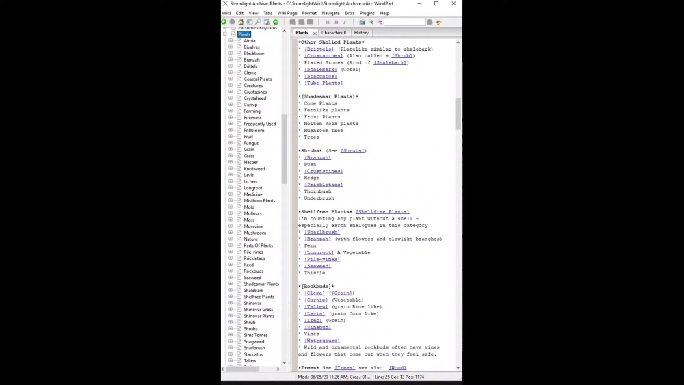Switch to the Characters R tab

(x=334, y=33)
